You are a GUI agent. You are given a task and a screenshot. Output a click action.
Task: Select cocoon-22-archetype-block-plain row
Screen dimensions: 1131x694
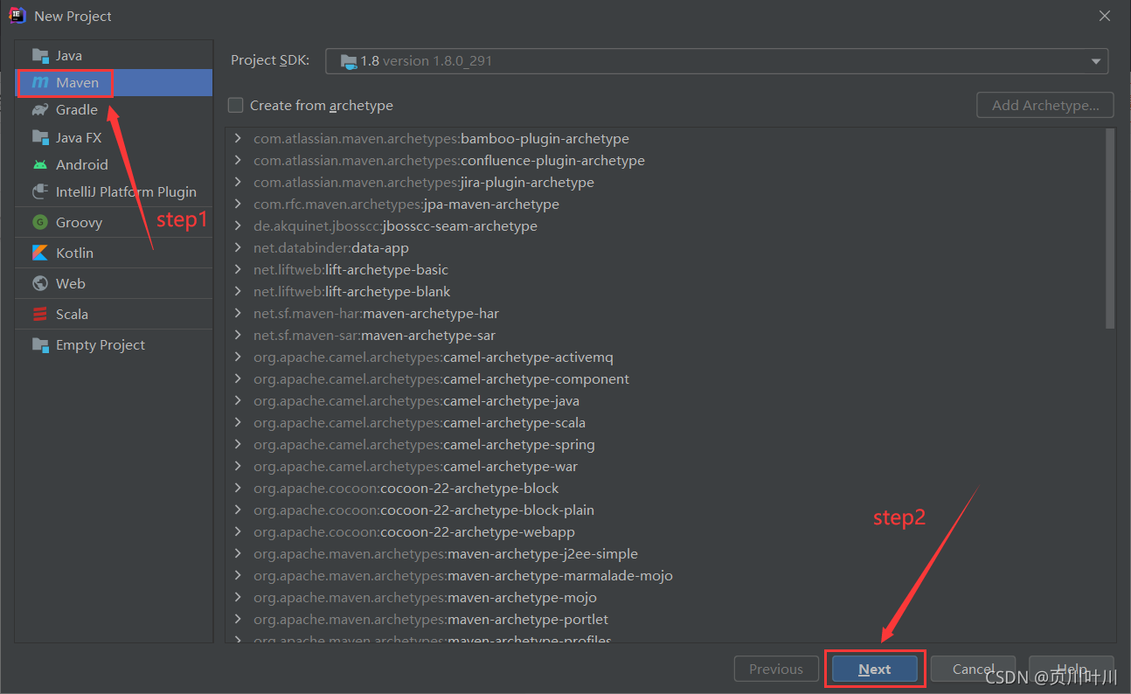point(664,510)
